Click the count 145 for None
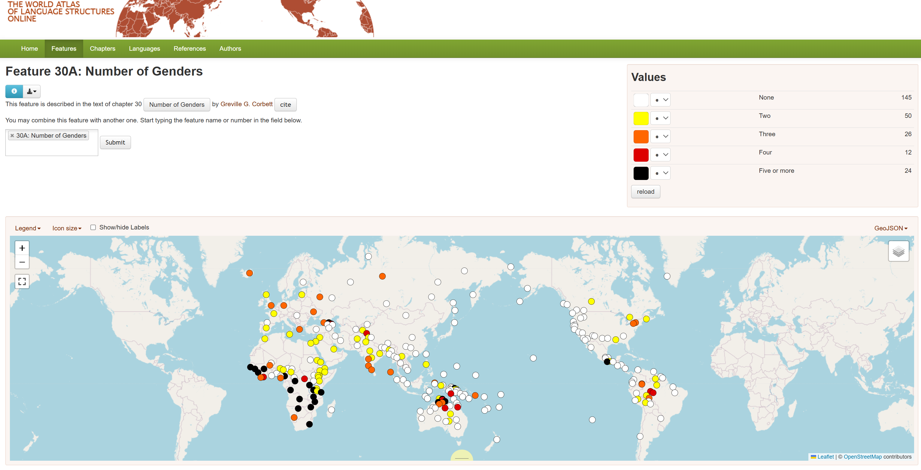The height and width of the screenshot is (470, 921). tap(906, 97)
